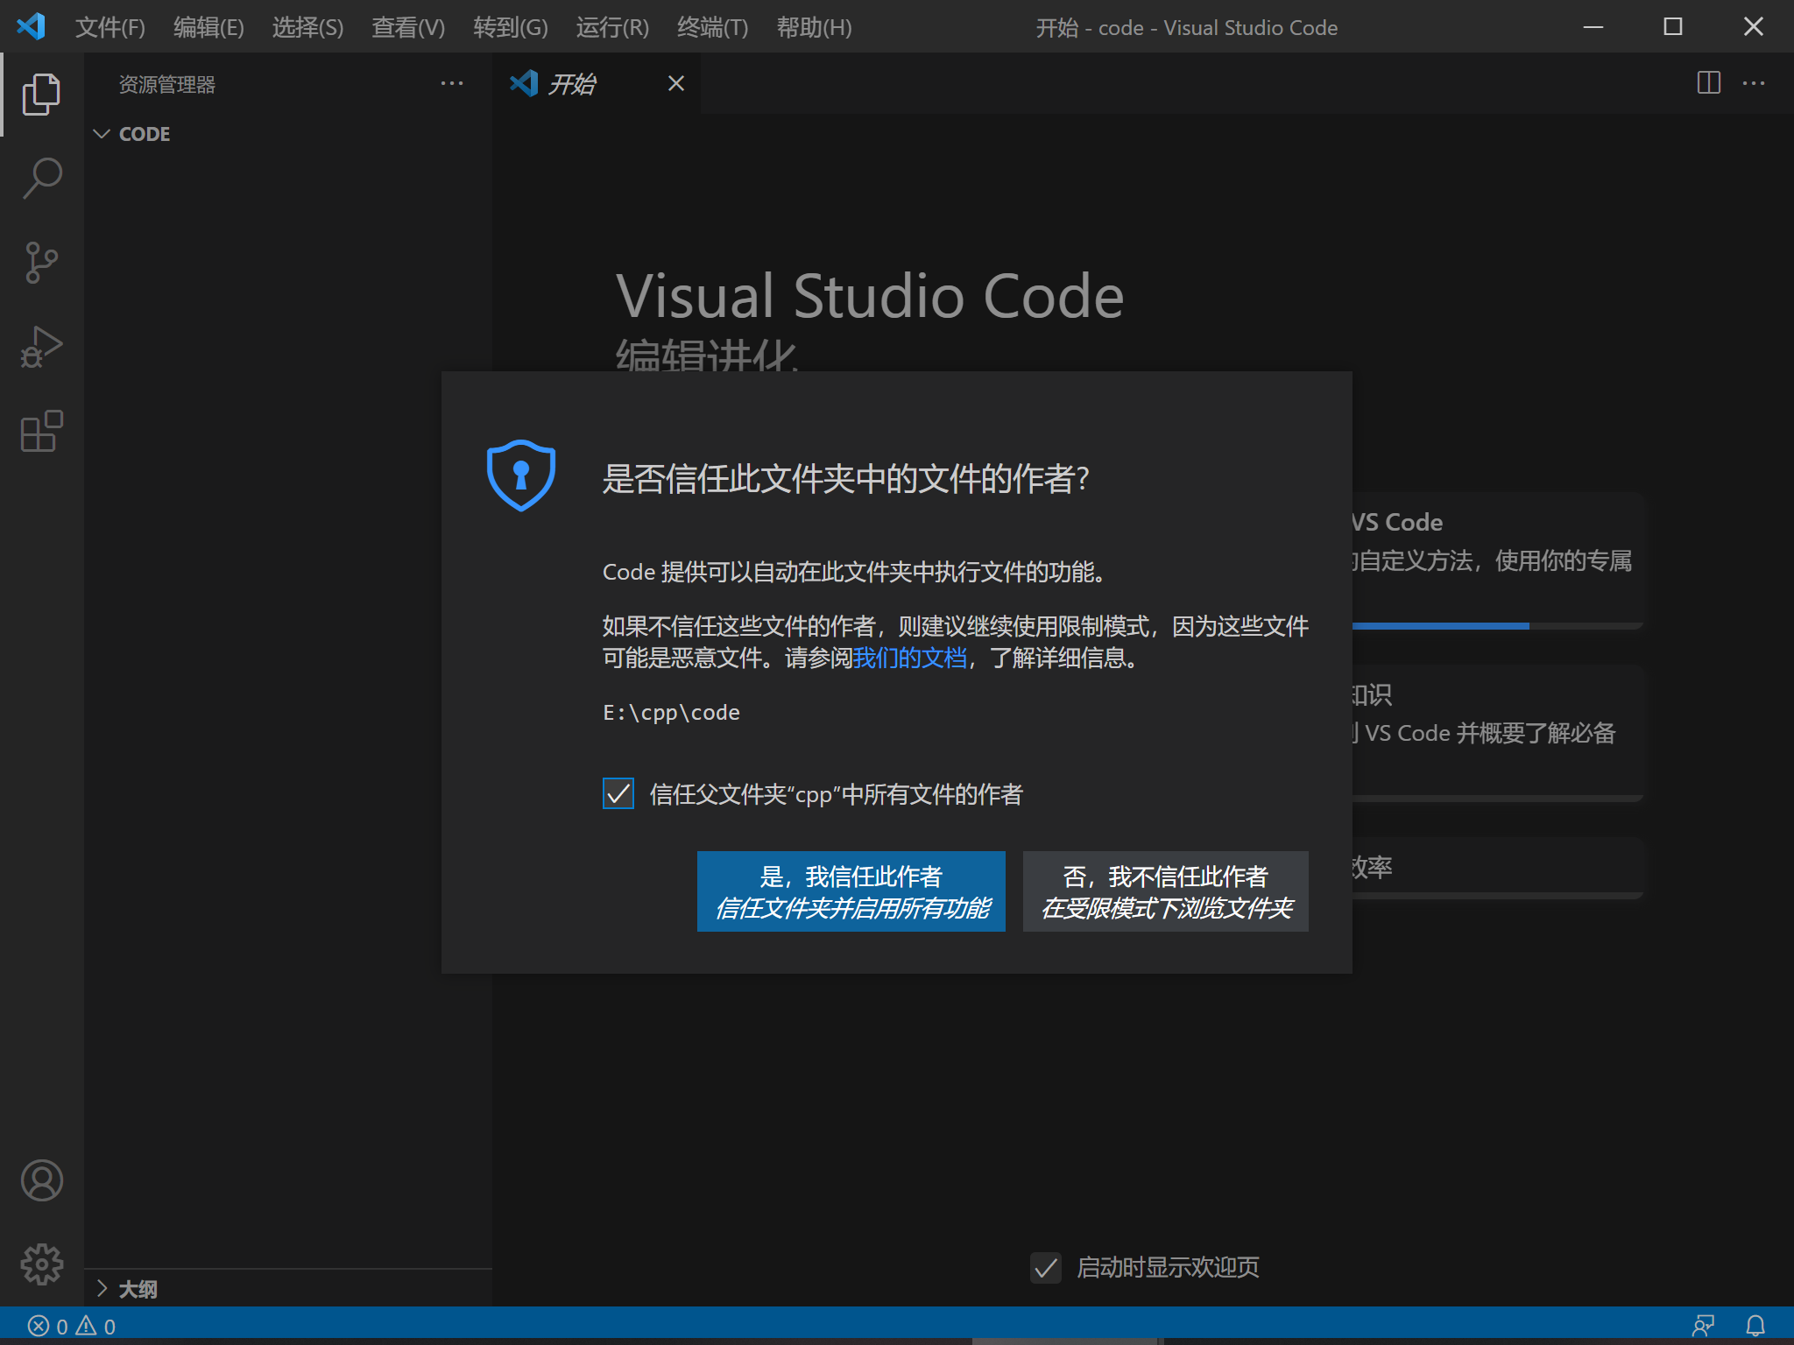
Task: Open the Source Control icon
Action: pos(41,263)
